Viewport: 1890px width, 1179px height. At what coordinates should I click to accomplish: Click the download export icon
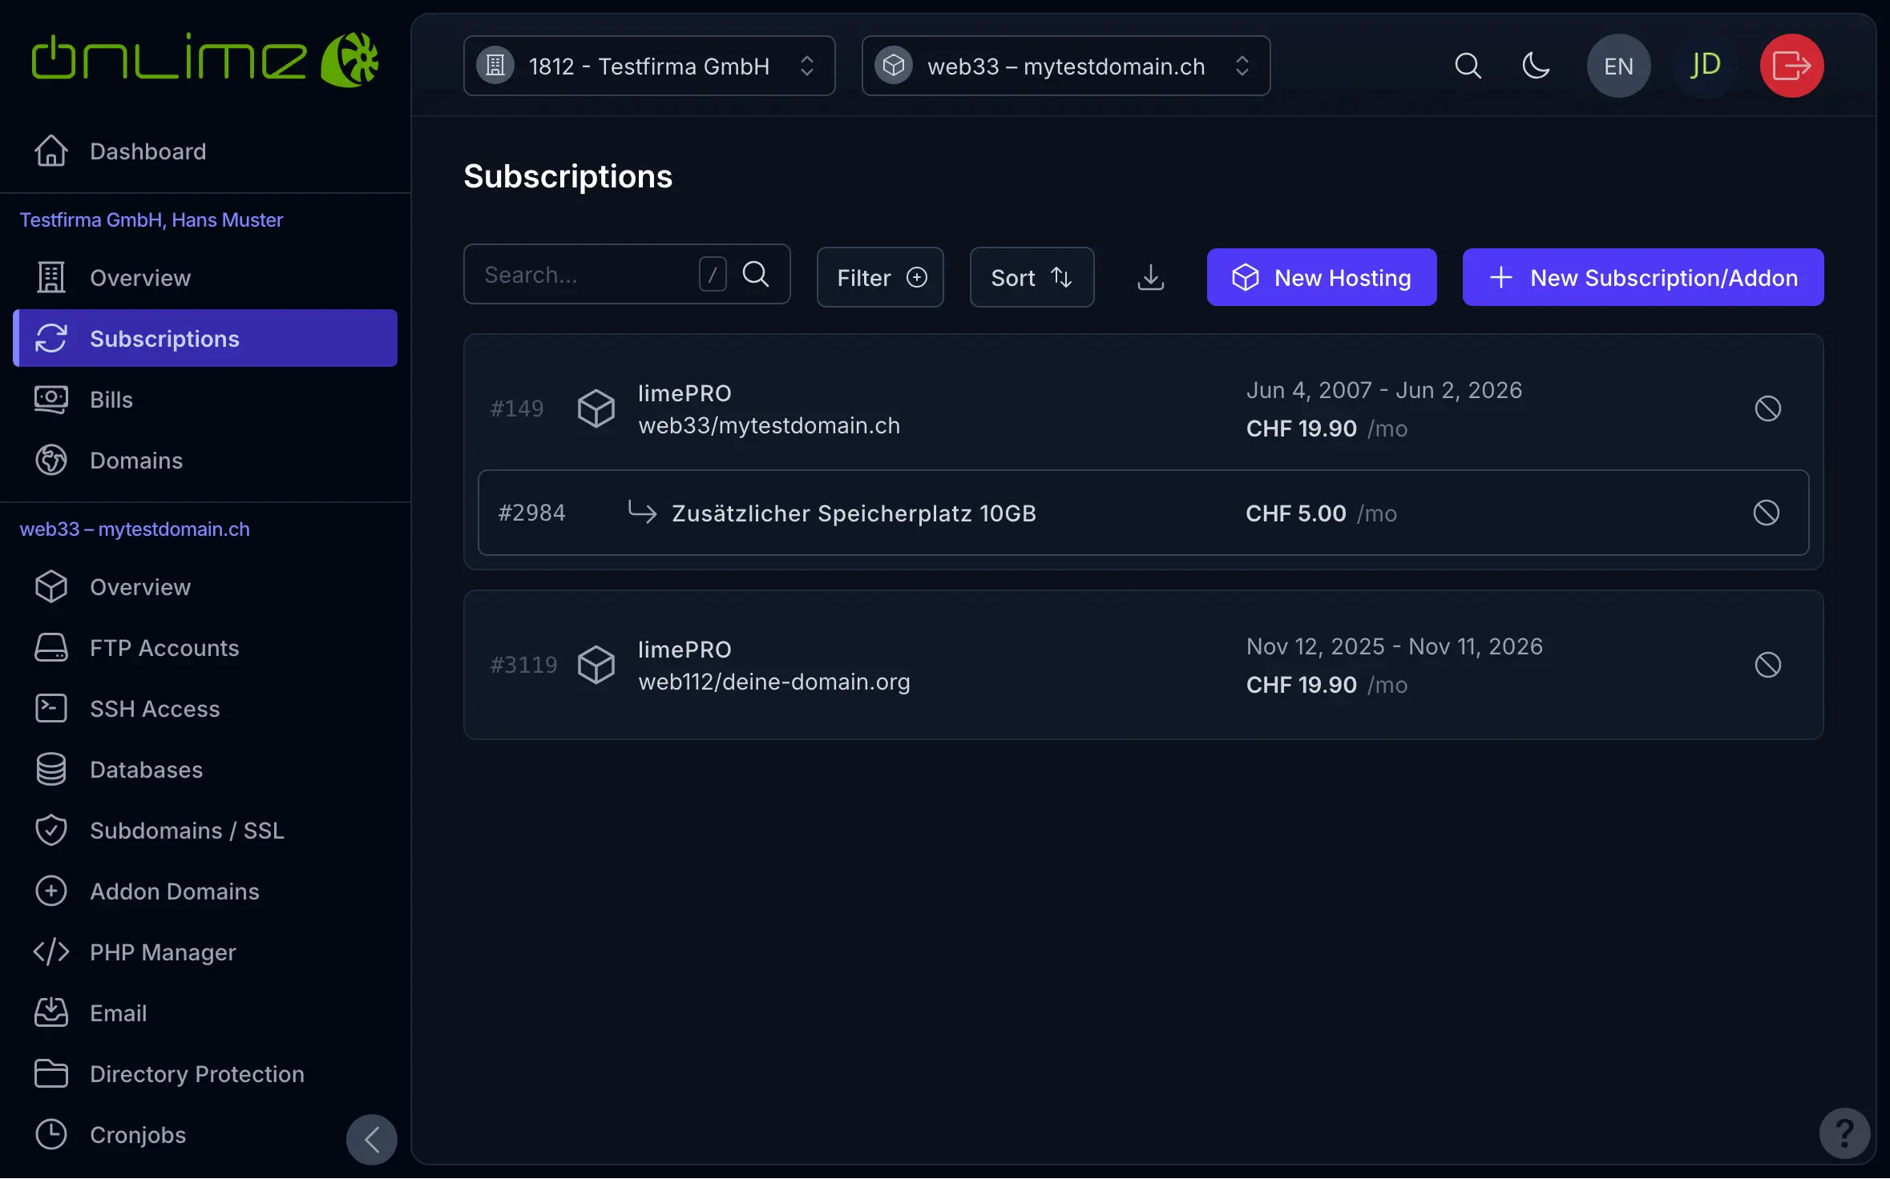1150,277
